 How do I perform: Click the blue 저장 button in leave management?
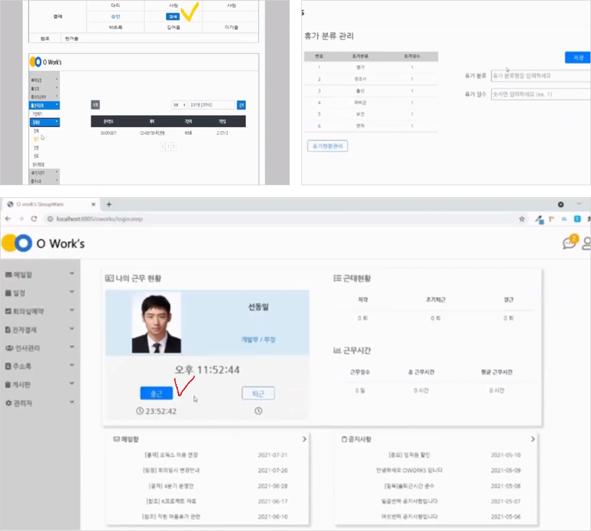(578, 57)
